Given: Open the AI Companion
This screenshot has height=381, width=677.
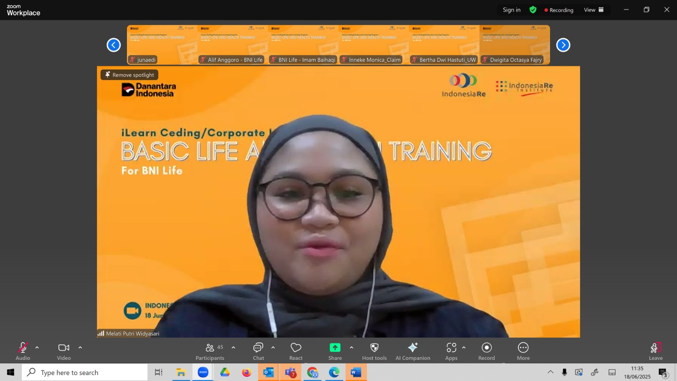Looking at the screenshot, I should (413, 351).
